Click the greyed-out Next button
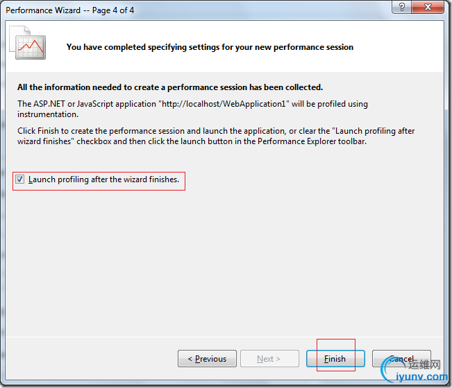Screen dimensions: 452x388 (267, 359)
